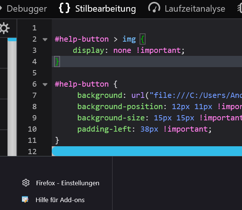242x210 pixels.
Task: Click the cut-off icon right of Laufzeitanalyse
Action: (x=240, y=8)
